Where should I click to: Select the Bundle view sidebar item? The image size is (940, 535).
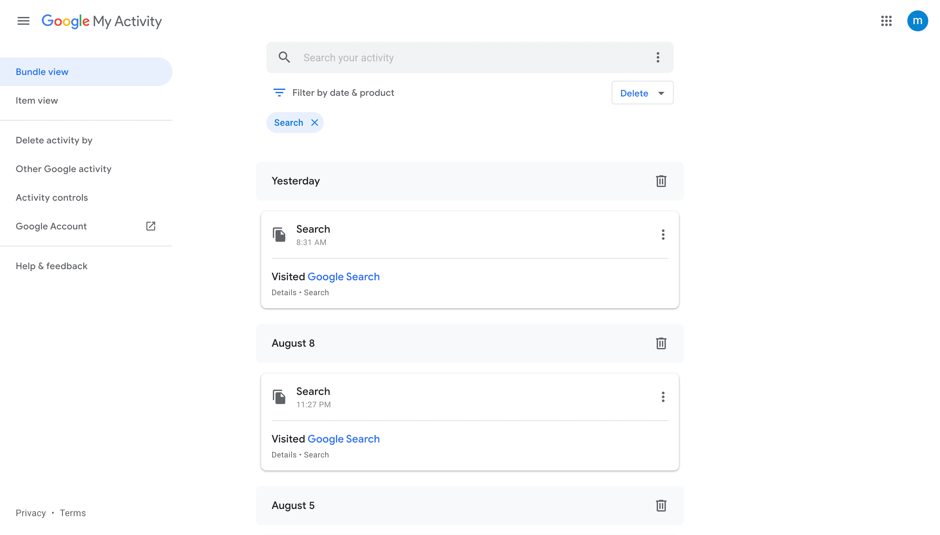pos(42,72)
